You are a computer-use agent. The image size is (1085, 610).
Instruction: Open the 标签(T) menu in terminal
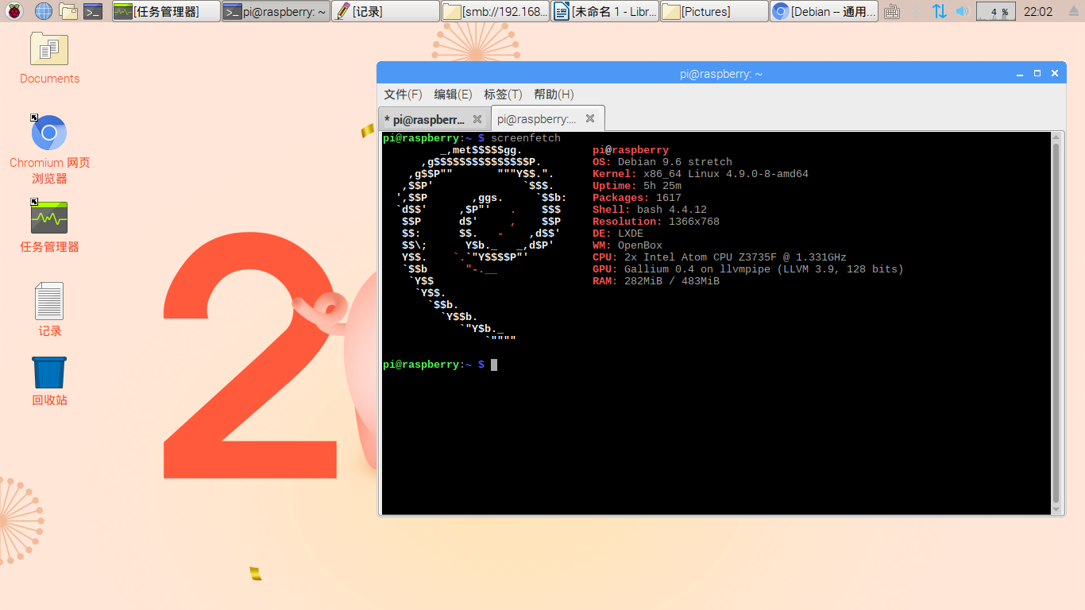pos(503,94)
